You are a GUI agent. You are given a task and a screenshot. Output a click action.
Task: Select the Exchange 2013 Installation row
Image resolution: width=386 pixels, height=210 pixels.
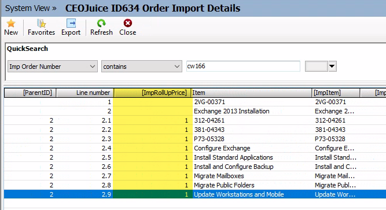[194, 111]
